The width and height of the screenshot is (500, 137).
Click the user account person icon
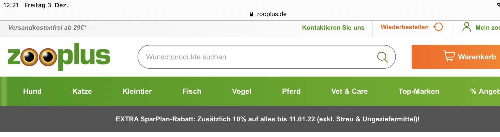pos(467,27)
